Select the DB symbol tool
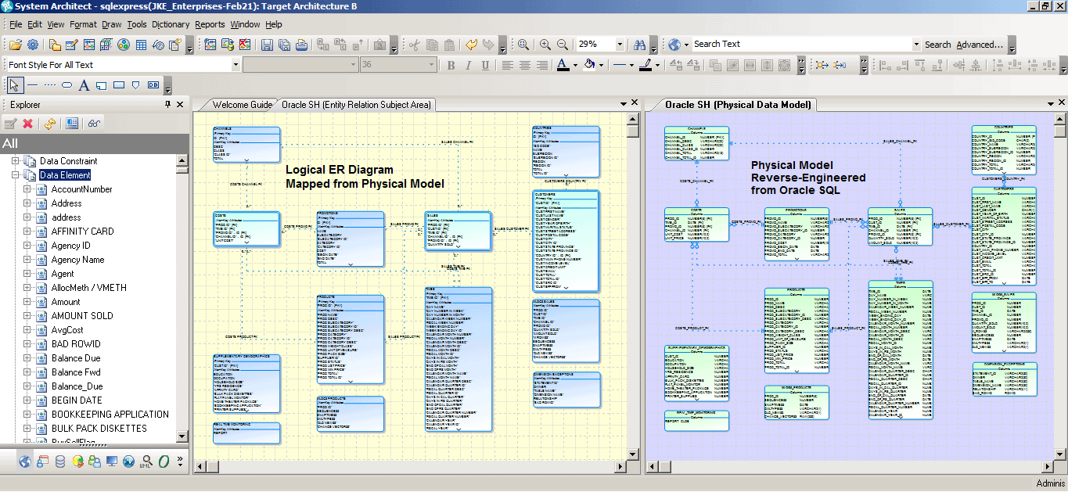This screenshot has height=492, width=1068. (x=153, y=85)
